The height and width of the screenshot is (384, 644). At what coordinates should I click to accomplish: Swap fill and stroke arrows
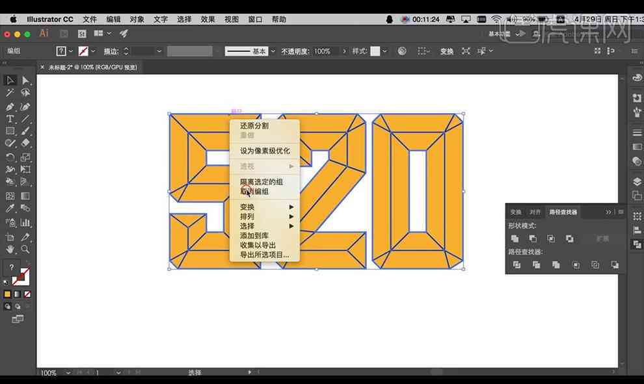pyautogui.click(x=27, y=262)
